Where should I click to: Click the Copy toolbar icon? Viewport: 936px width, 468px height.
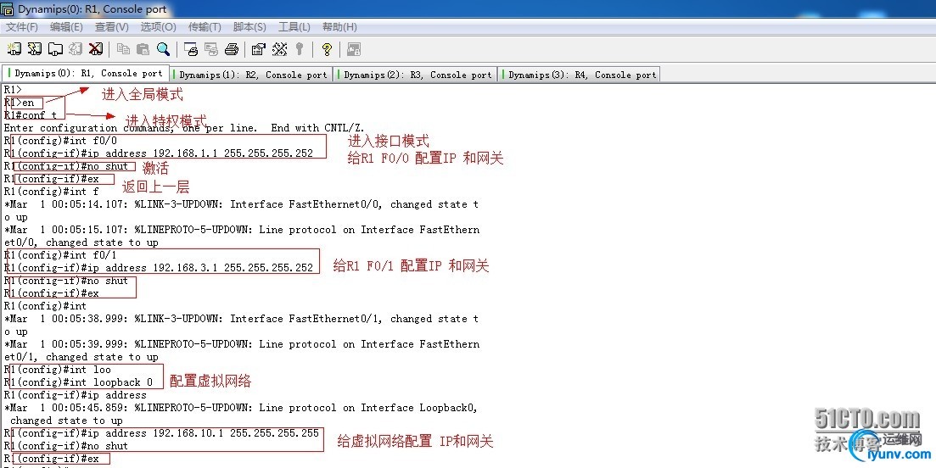point(124,49)
